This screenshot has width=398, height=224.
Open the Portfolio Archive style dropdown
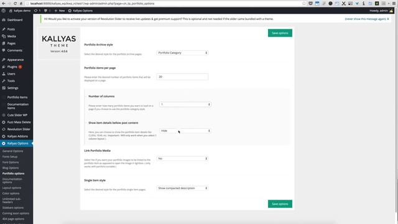[182, 53]
